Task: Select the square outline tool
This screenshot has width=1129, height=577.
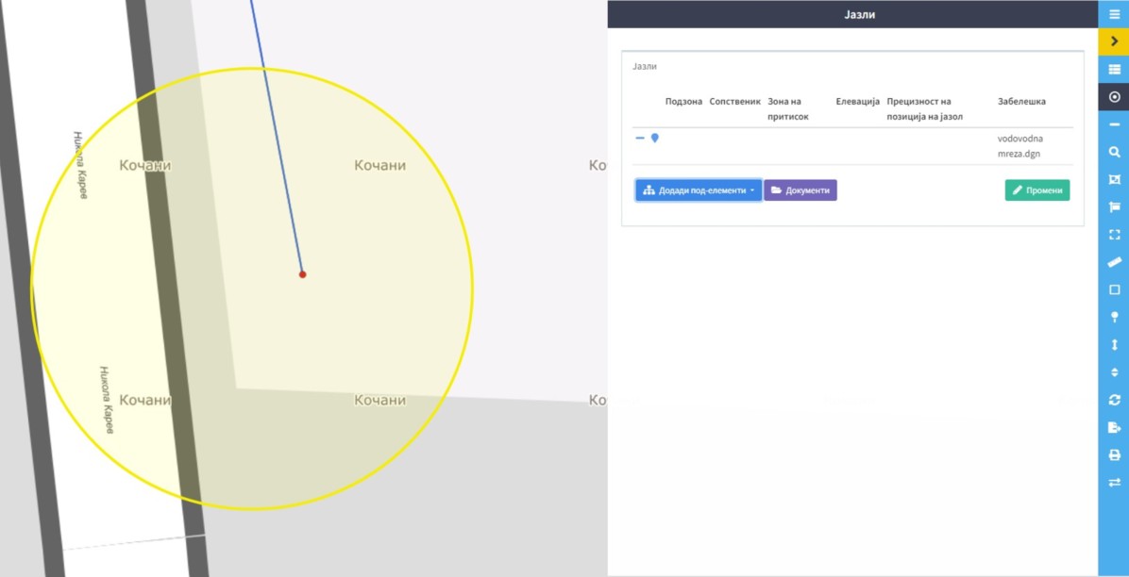Action: click(1114, 290)
